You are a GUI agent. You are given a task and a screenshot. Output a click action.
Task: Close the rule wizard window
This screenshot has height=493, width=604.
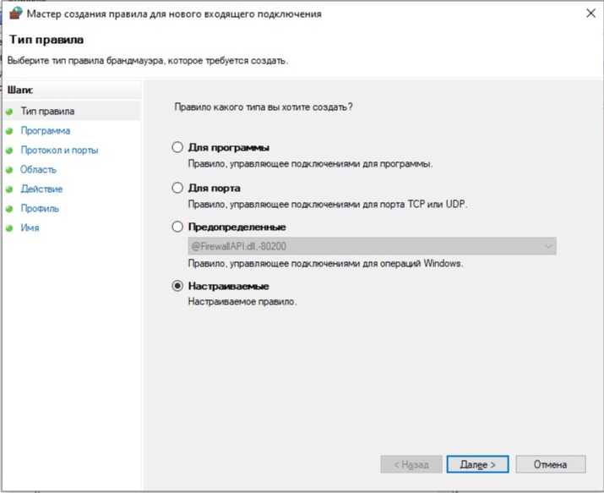pos(590,13)
